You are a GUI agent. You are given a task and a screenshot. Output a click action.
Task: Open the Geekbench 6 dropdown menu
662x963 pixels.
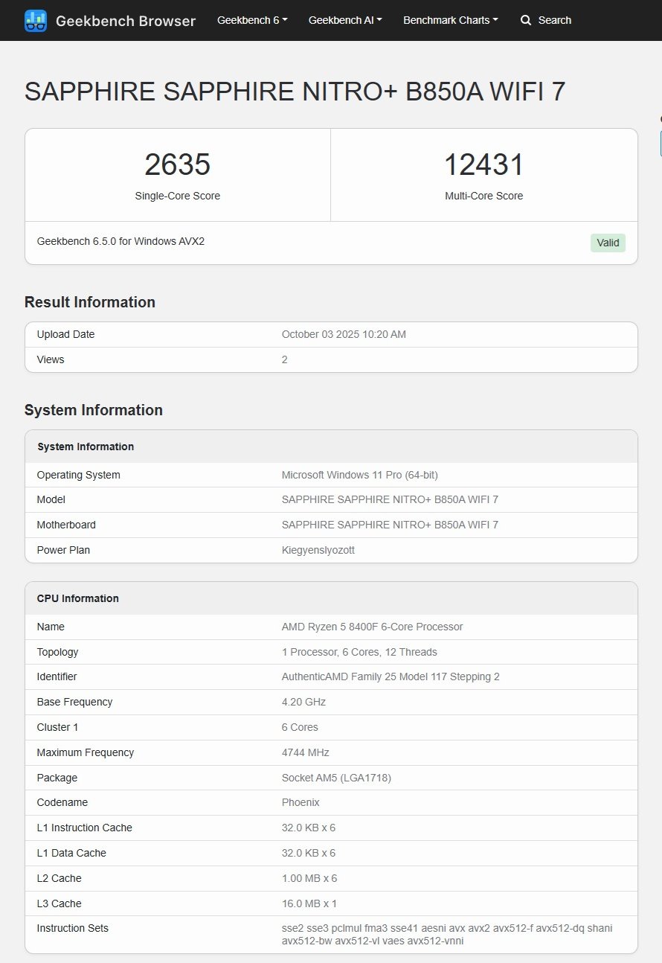(252, 20)
